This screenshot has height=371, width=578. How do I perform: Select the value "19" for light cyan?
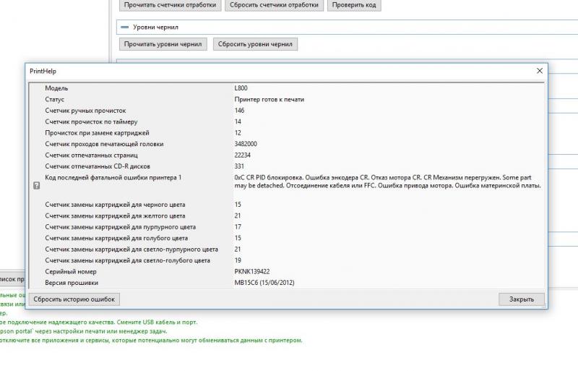(238, 260)
